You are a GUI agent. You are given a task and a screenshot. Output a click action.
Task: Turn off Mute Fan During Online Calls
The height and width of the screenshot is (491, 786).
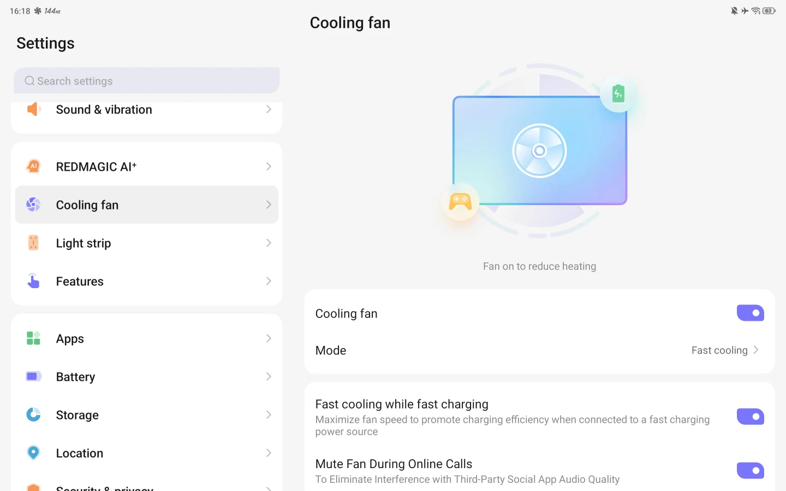point(751,470)
